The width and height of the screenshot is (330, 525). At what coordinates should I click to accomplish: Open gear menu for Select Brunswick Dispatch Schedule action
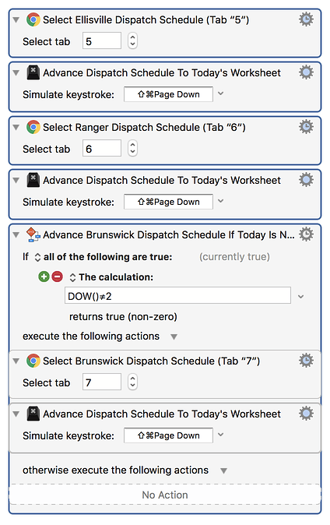[x=306, y=361]
